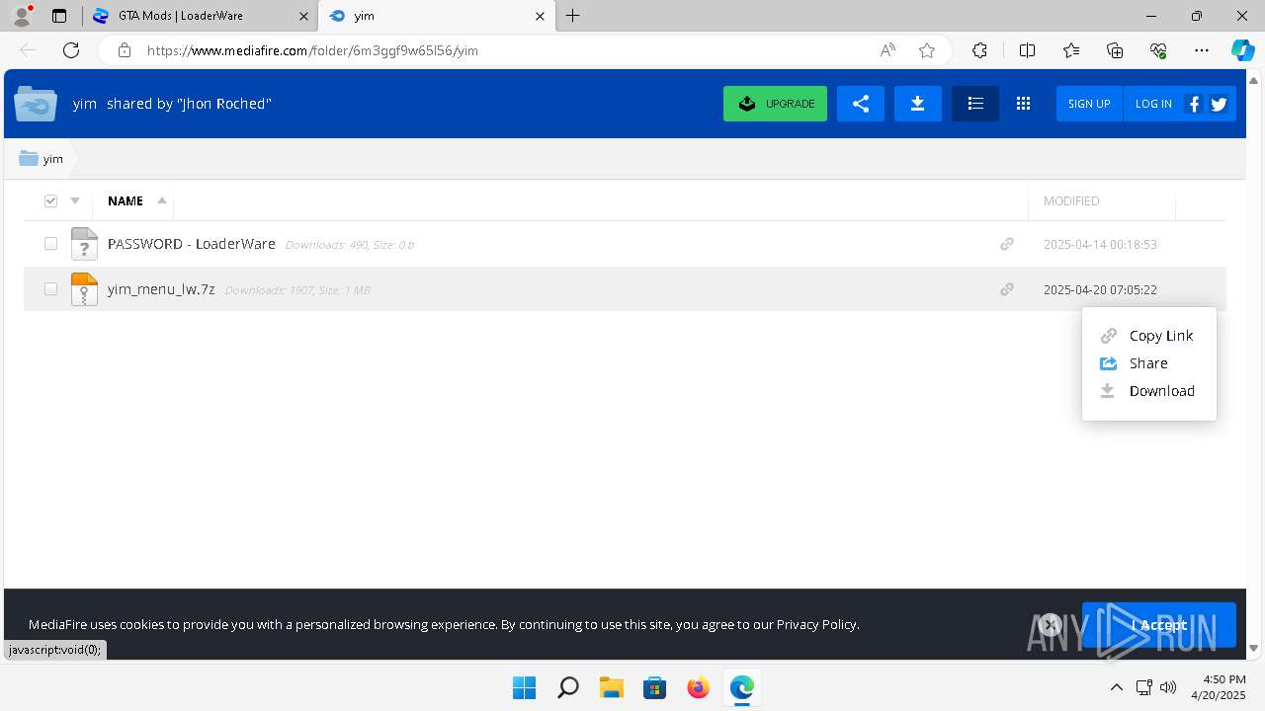Select Download in context menu
The image size is (1265, 711).
(1148, 391)
